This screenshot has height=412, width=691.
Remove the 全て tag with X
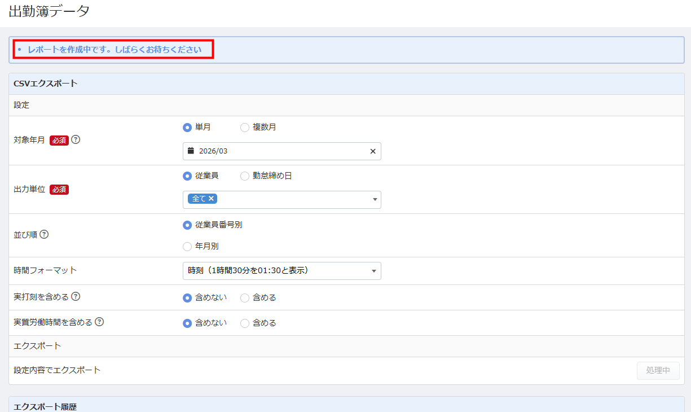pos(211,198)
